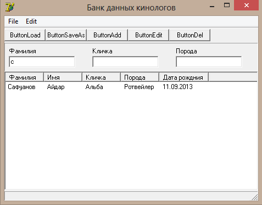Screen dimensions: 262x205
Task: Sort by the Имя column header
Action: [63, 77]
